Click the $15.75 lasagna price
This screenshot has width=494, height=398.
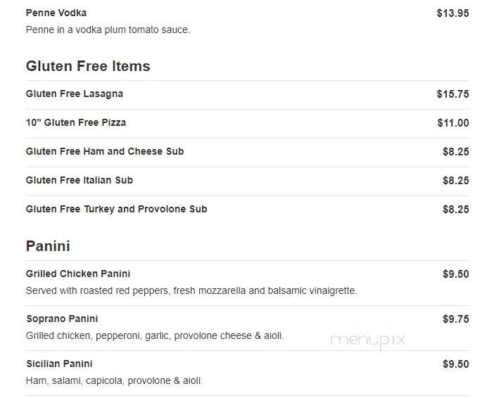point(452,94)
